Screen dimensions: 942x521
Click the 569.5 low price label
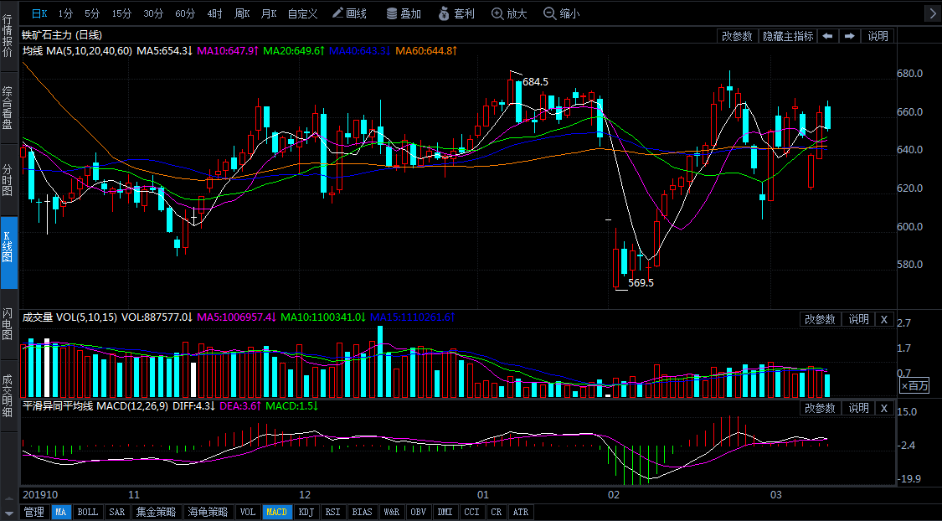(641, 283)
